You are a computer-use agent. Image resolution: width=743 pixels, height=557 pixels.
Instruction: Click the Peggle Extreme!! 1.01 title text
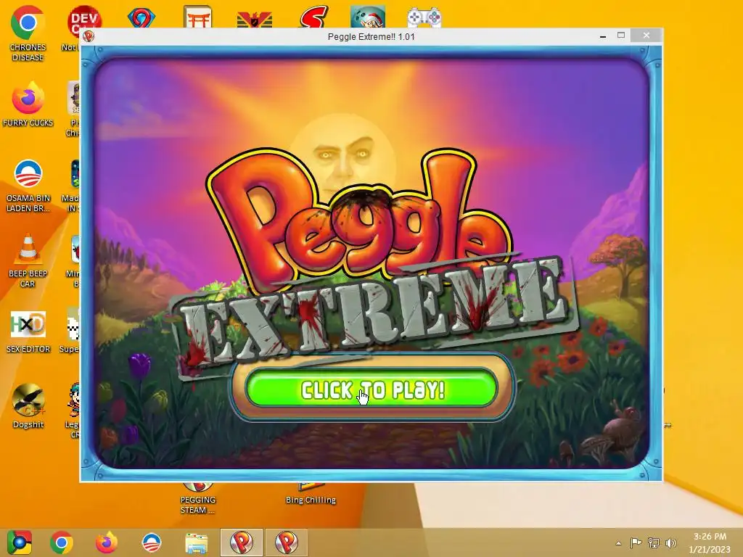371,36
